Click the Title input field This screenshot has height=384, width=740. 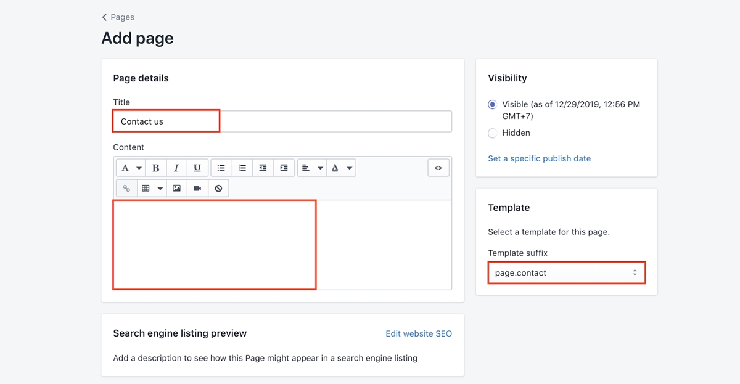coord(282,121)
